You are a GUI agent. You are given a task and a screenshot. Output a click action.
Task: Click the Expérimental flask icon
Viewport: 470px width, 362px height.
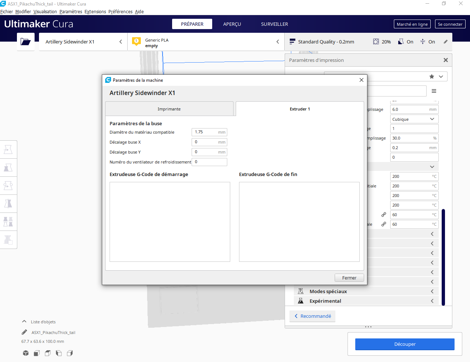pos(300,301)
